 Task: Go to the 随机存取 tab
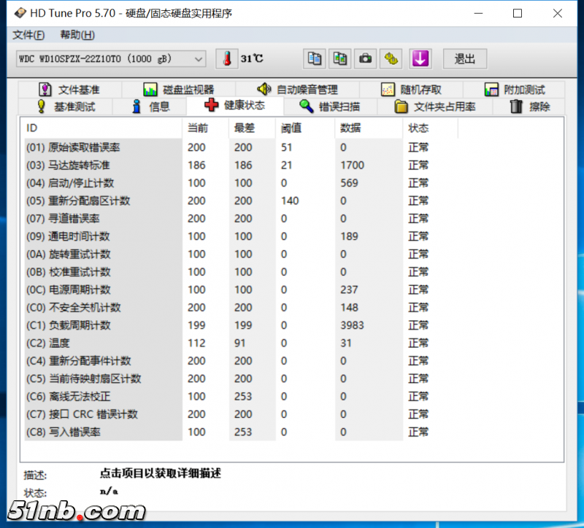[412, 90]
